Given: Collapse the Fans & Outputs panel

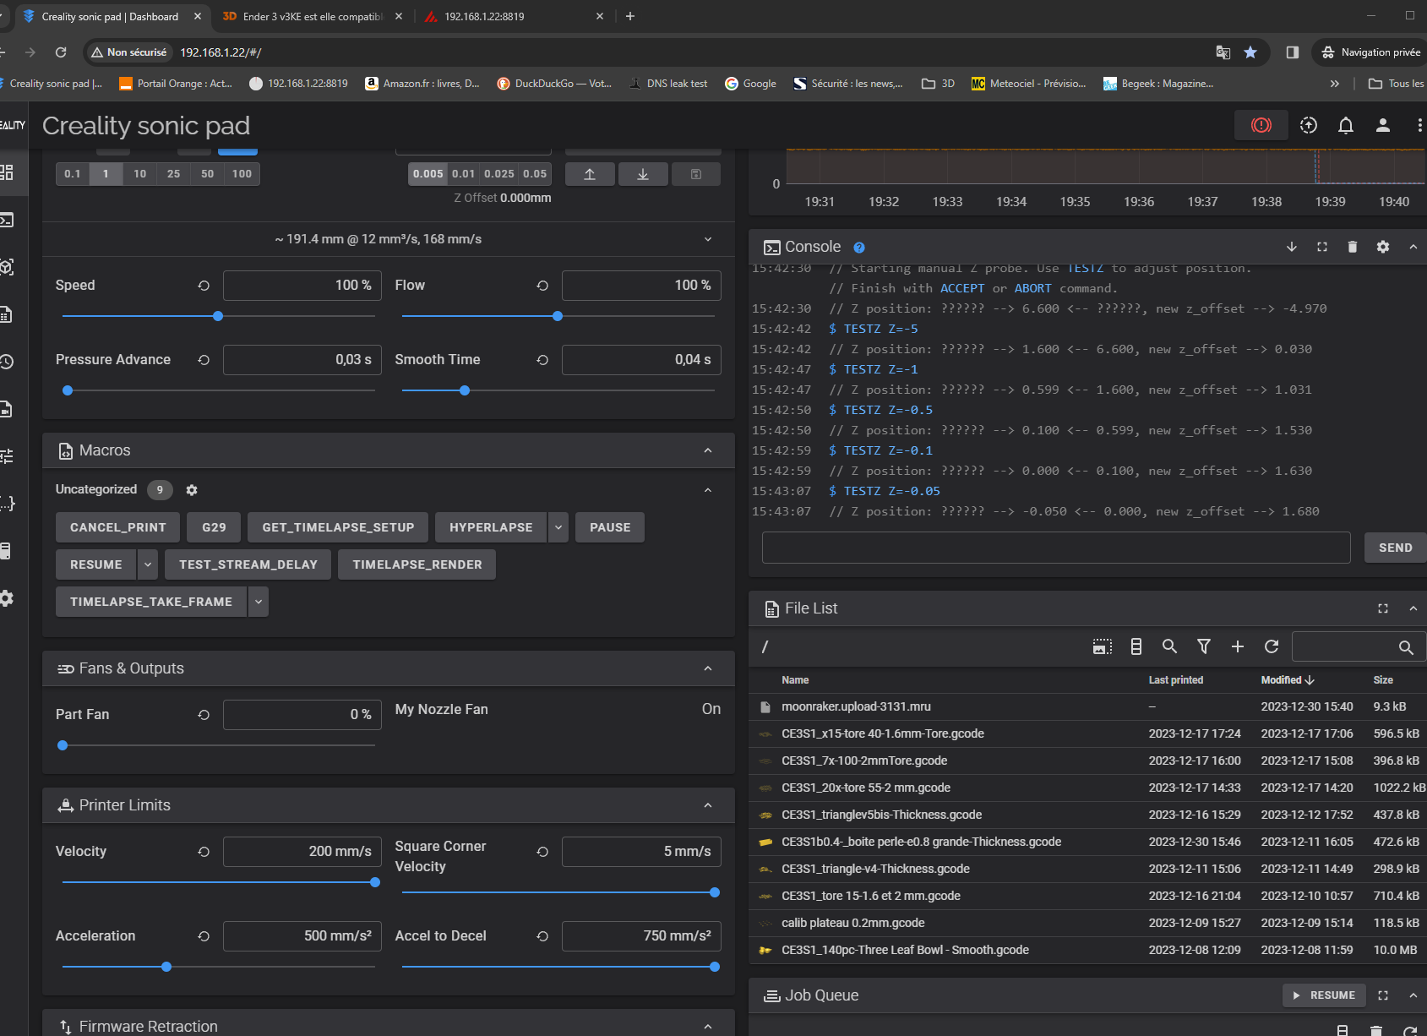Looking at the screenshot, I should click(x=708, y=668).
